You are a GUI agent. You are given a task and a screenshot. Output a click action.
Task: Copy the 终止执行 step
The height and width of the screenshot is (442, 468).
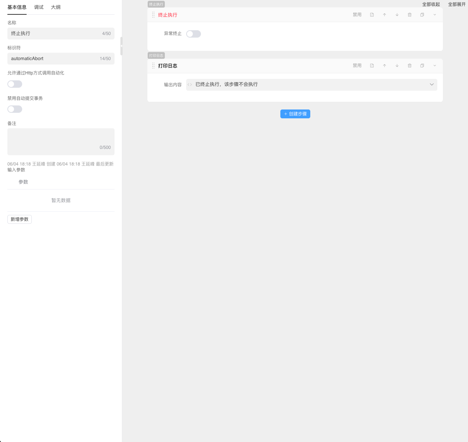tap(422, 15)
